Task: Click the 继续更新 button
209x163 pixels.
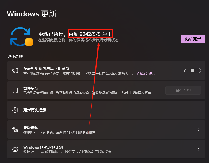Action: 193,39
